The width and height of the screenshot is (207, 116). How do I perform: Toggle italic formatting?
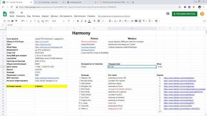click(82, 21)
